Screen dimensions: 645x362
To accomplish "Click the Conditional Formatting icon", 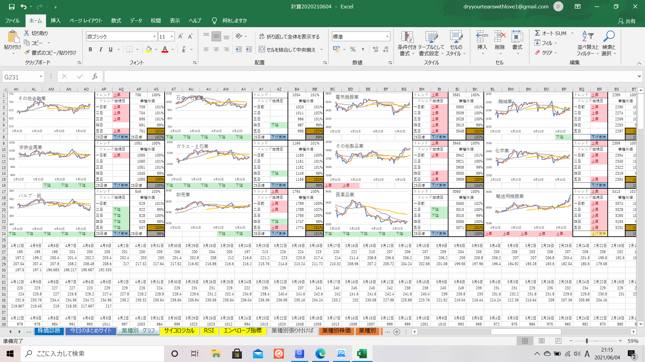I will 407,38.
